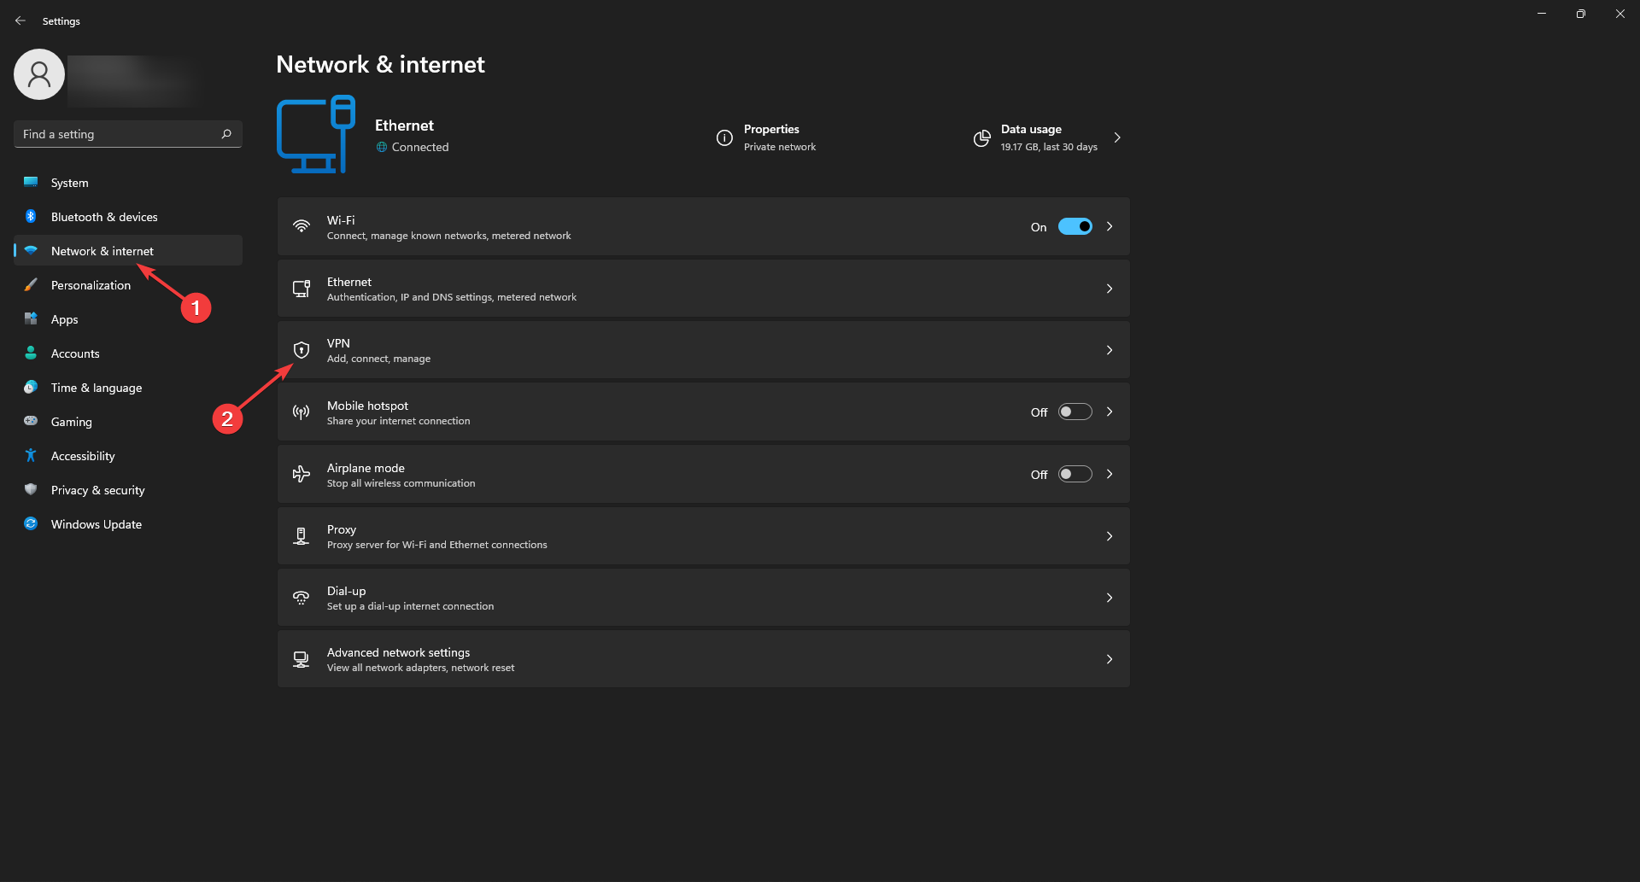Click the Properties info circle icon
Screen dimensions: 1640x882
pos(724,137)
